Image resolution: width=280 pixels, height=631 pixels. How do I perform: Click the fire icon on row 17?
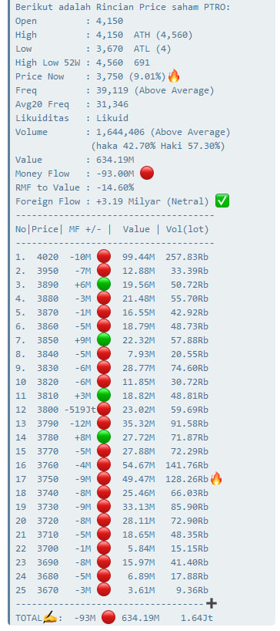[216, 478]
